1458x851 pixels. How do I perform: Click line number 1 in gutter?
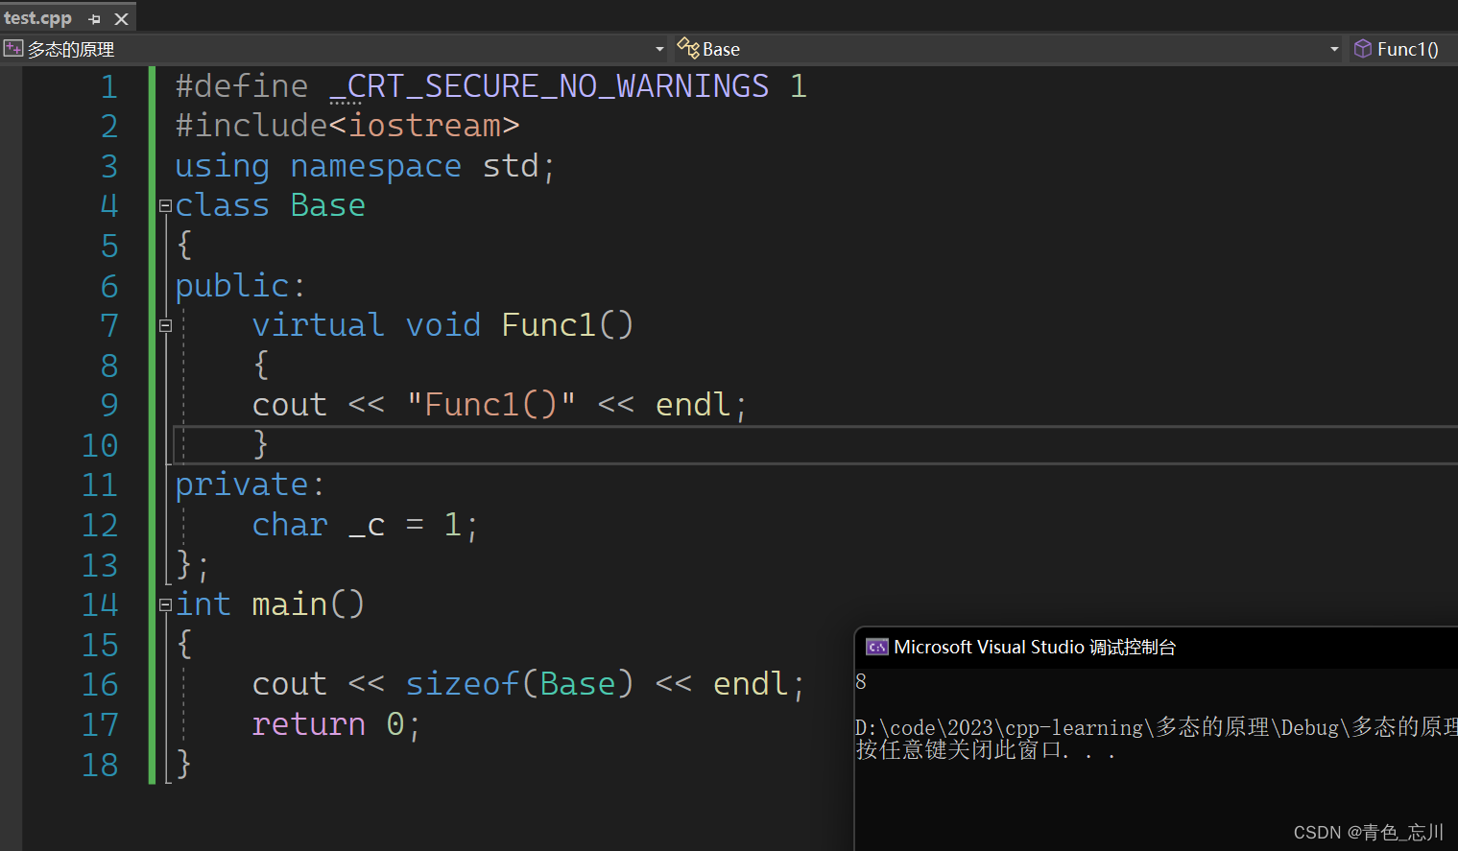click(x=109, y=86)
